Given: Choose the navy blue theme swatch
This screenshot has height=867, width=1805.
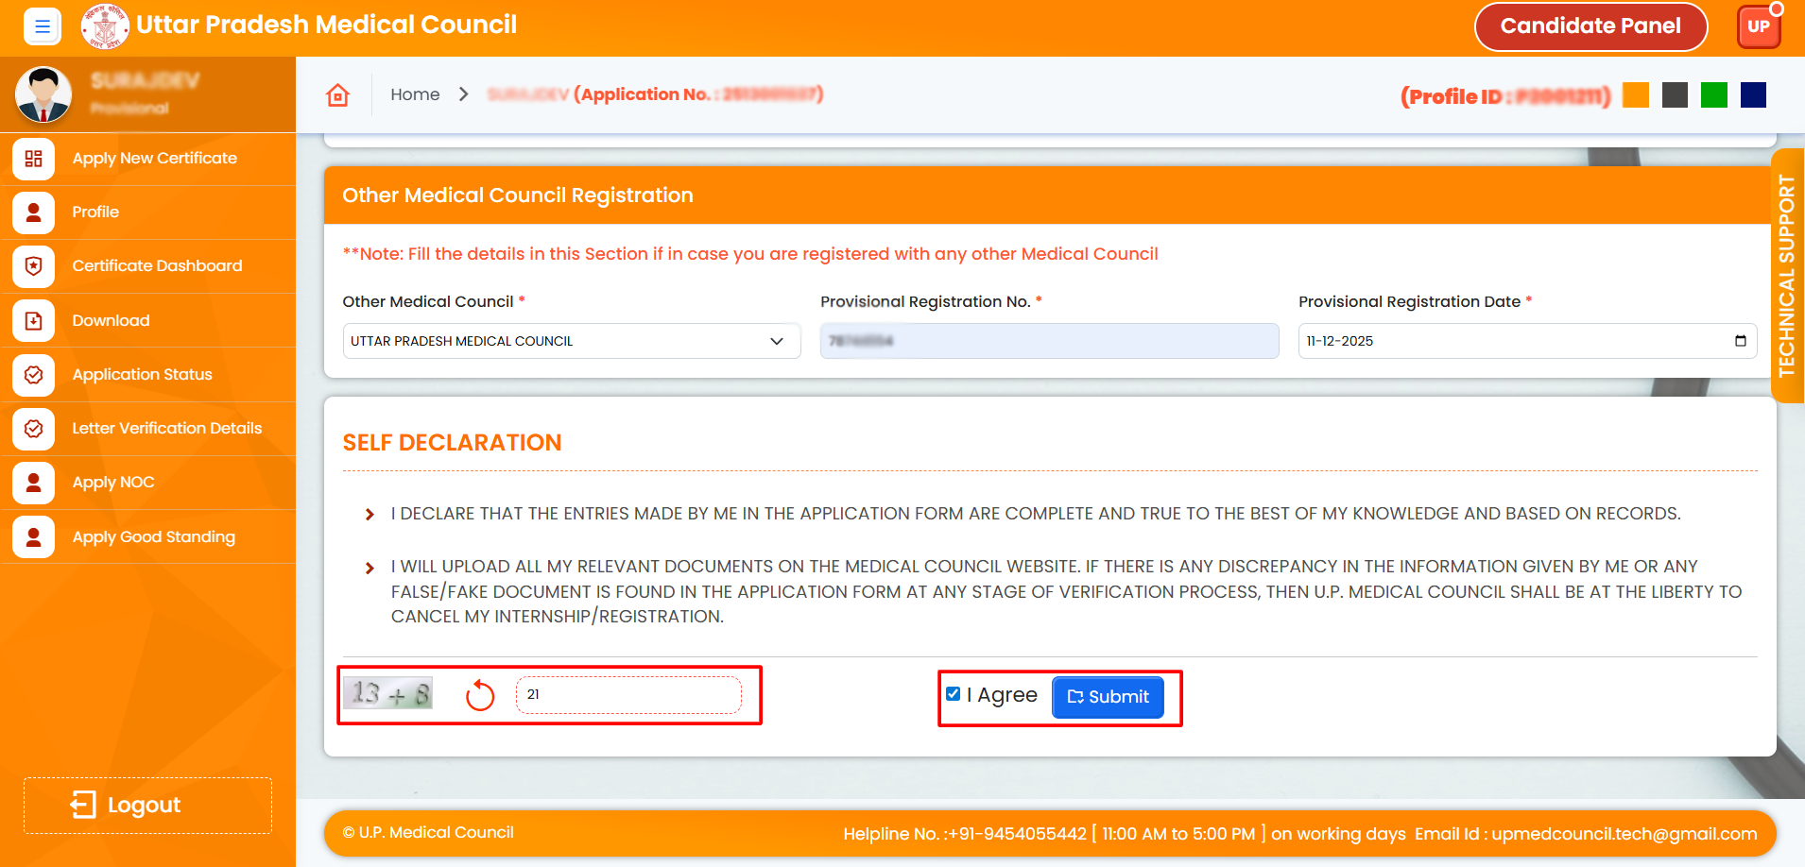Looking at the screenshot, I should coord(1753,95).
